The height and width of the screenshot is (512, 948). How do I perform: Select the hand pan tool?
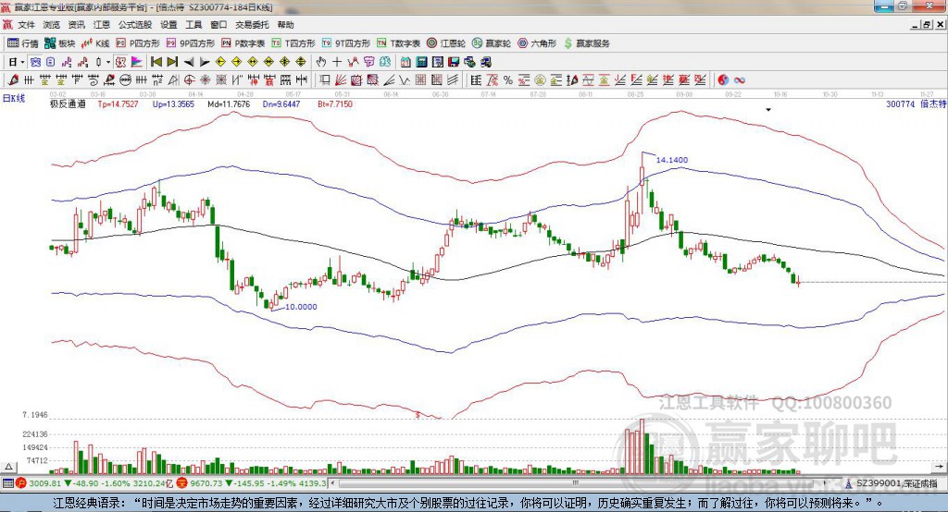(320, 62)
